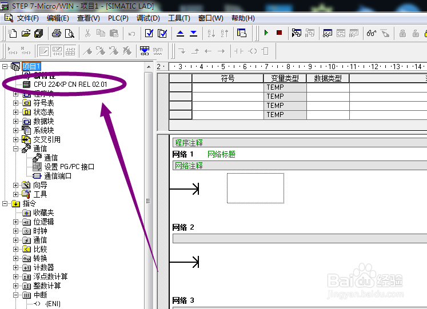Click the Upload from PLC arrow icon
427x309 pixels.
click(180, 34)
